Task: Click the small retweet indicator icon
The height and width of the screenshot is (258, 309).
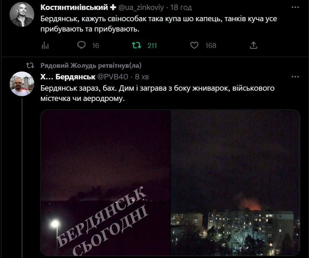Action: coord(30,65)
